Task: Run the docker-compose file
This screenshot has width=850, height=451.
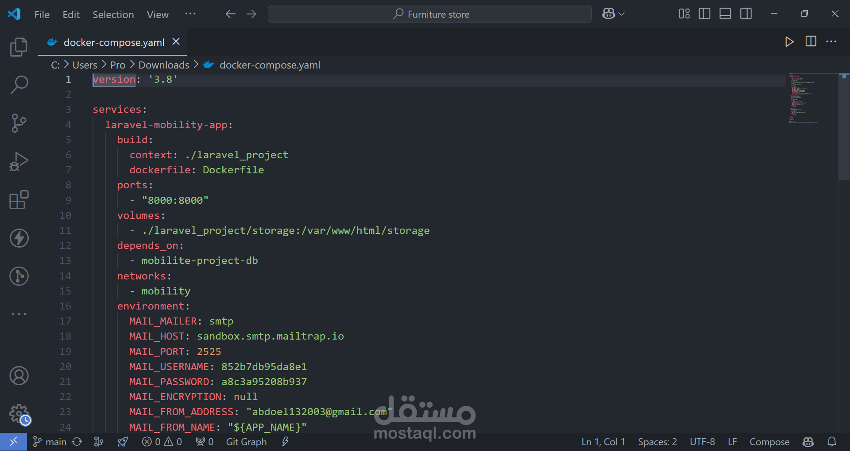Action: (789, 42)
